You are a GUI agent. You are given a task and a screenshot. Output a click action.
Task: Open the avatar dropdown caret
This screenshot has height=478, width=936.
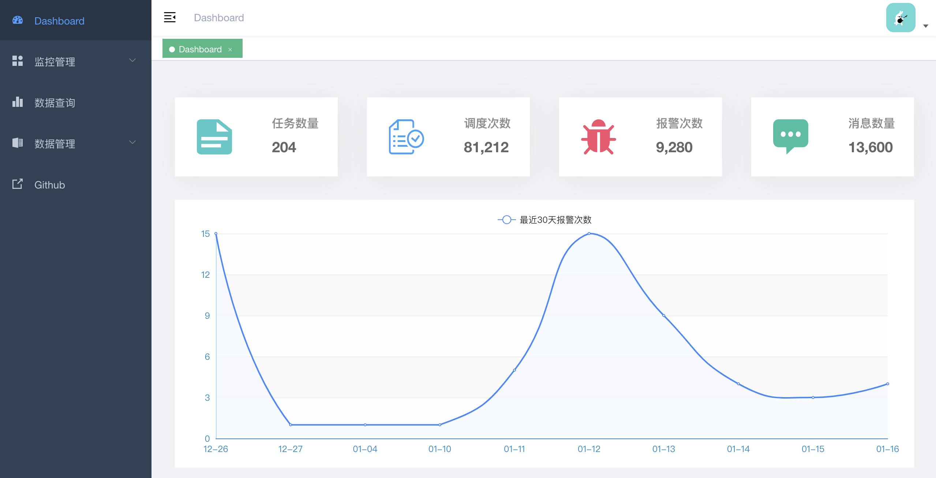[x=925, y=26]
